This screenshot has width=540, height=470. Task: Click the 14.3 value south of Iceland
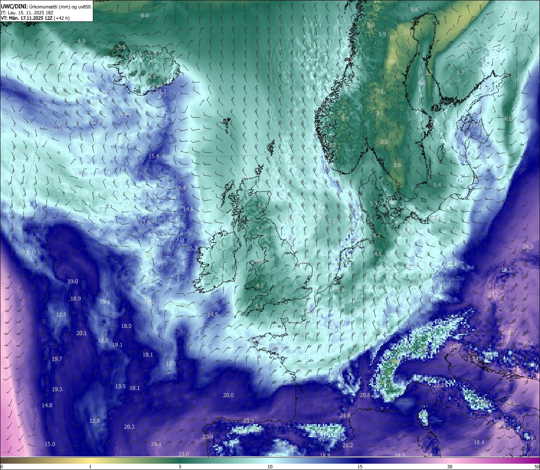161,91
